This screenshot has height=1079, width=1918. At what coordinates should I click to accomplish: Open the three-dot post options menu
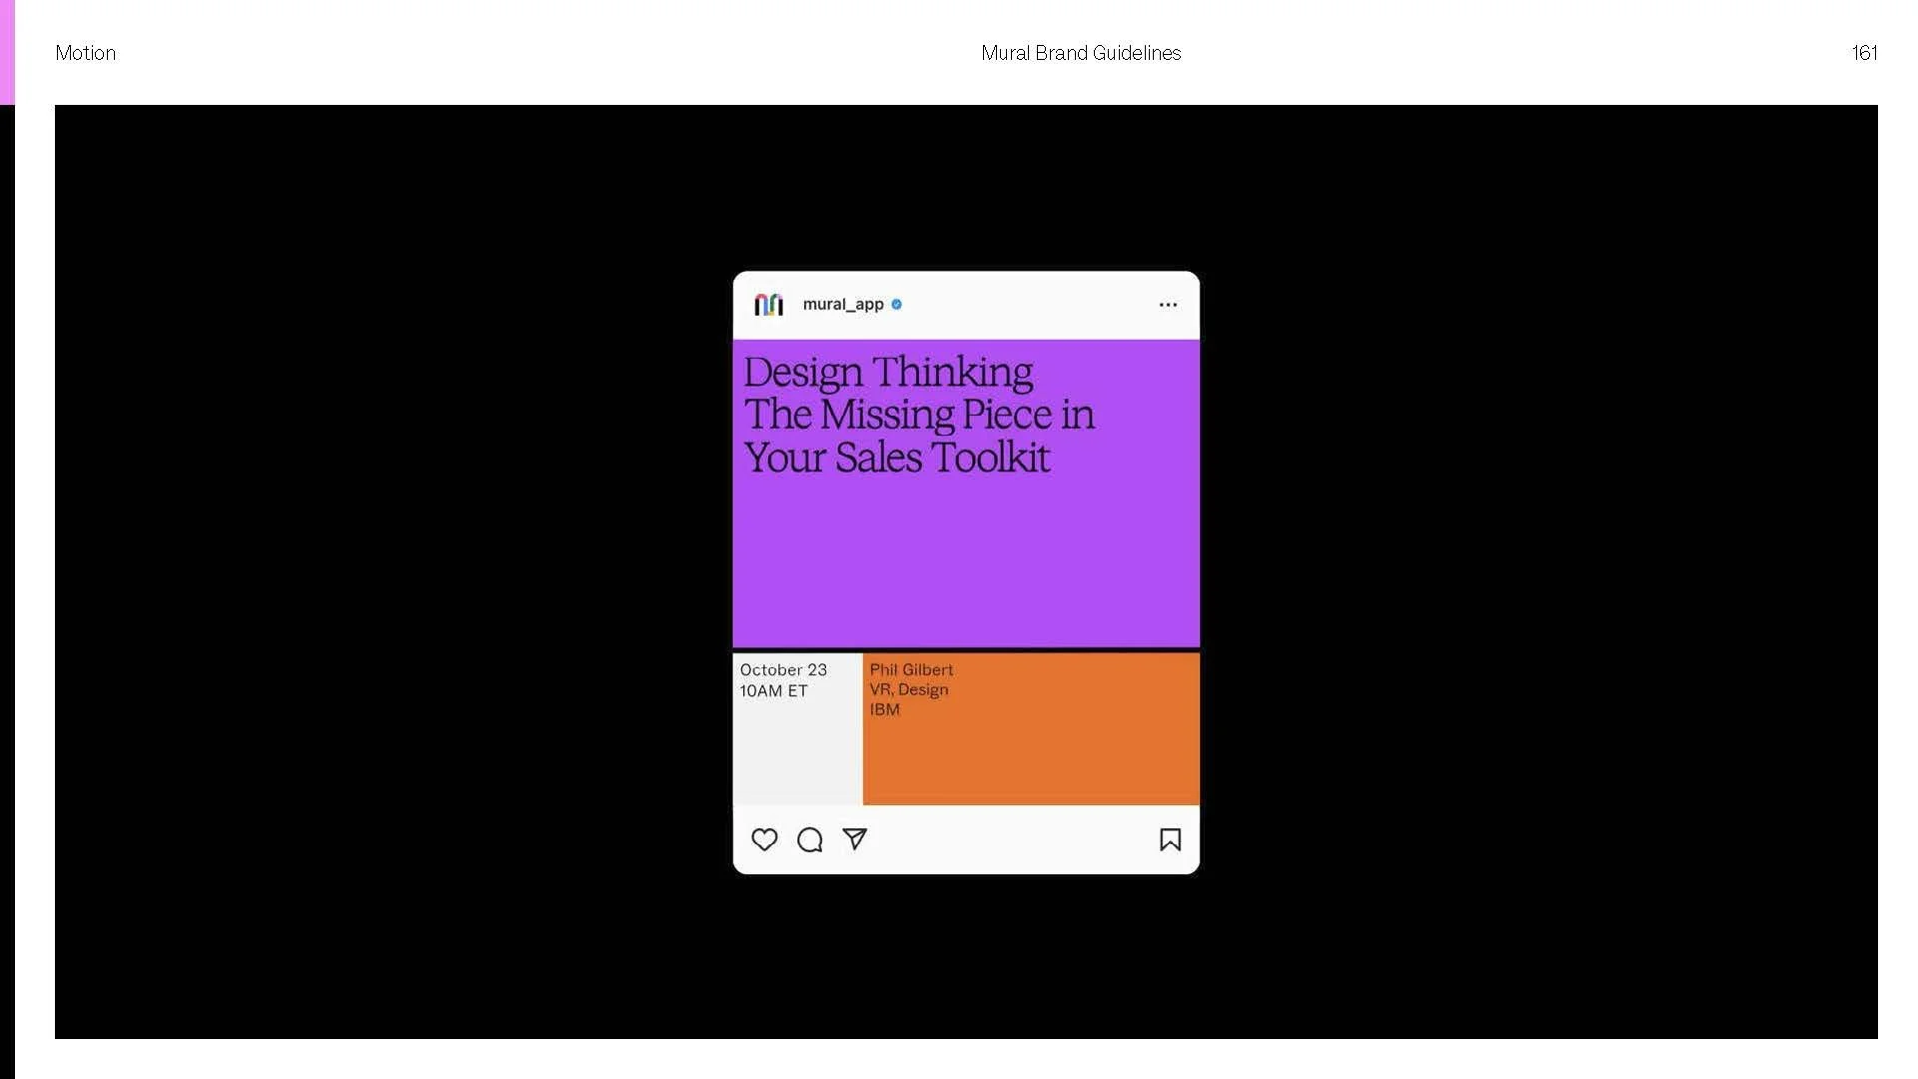pyautogui.click(x=1168, y=305)
